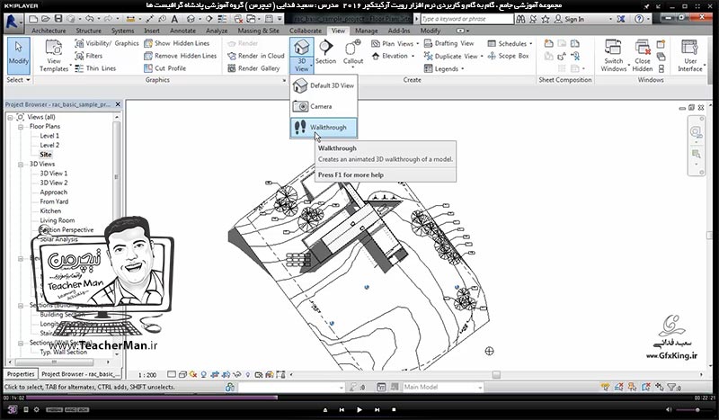
Task: Choose Walkthrough from the 3D View dropdown
Action: point(324,128)
